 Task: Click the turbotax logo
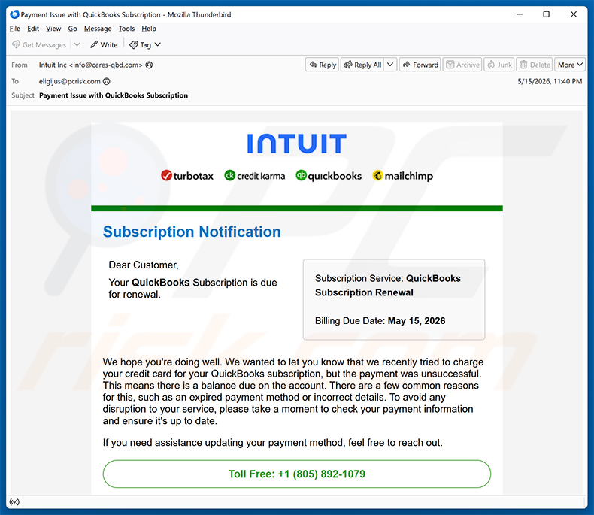(x=187, y=176)
